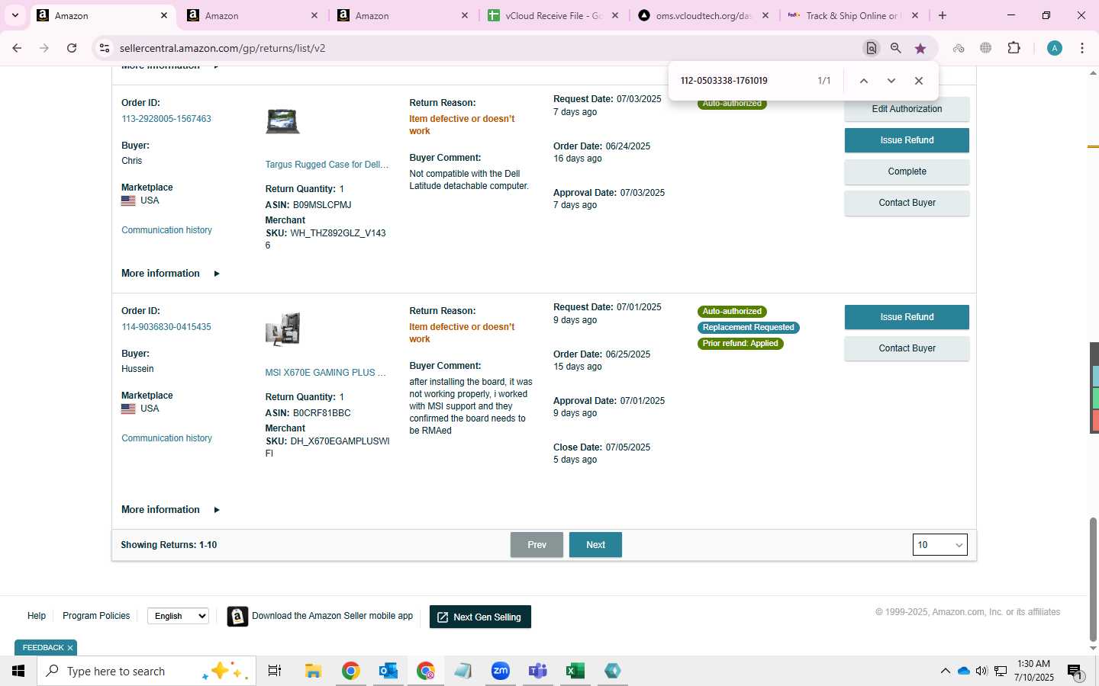Switch to the oms.vcloudtech.org tab
1099x686 pixels.
(x=703, y=15)
